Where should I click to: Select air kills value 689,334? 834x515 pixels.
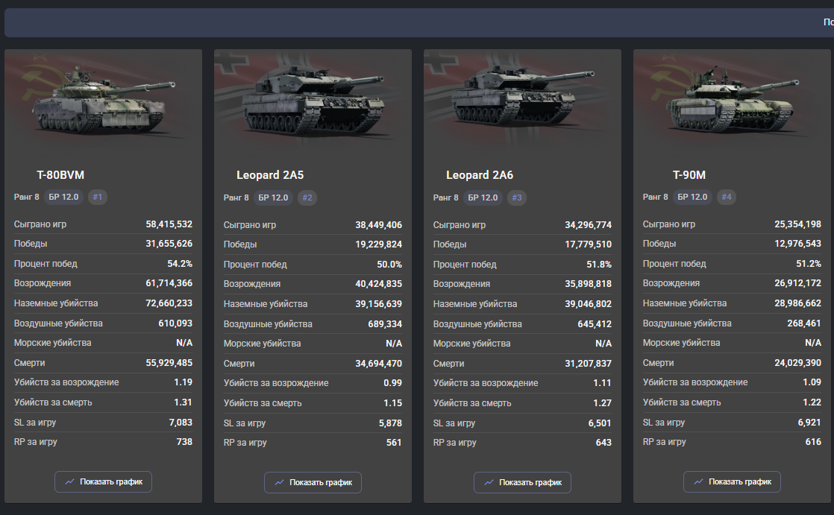(385, 323)
